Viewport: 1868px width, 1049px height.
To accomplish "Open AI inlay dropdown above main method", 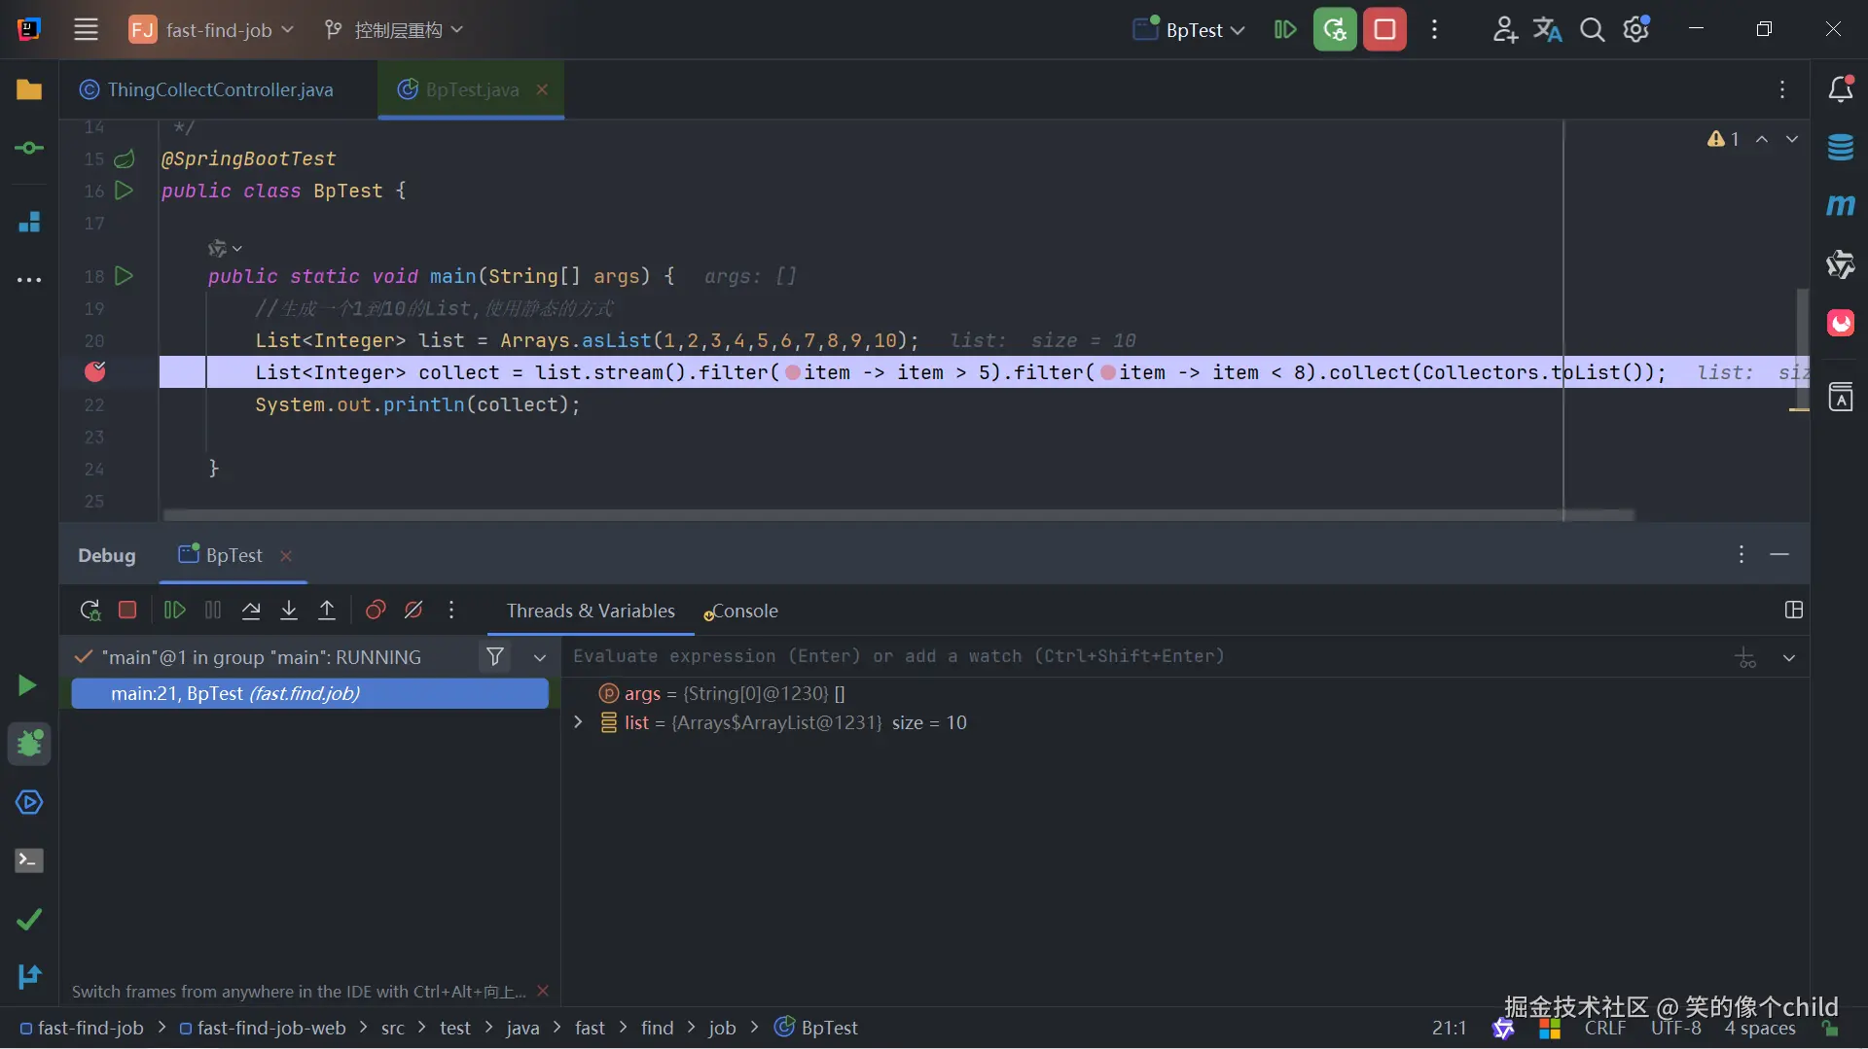I will click(x=225, y=249).
